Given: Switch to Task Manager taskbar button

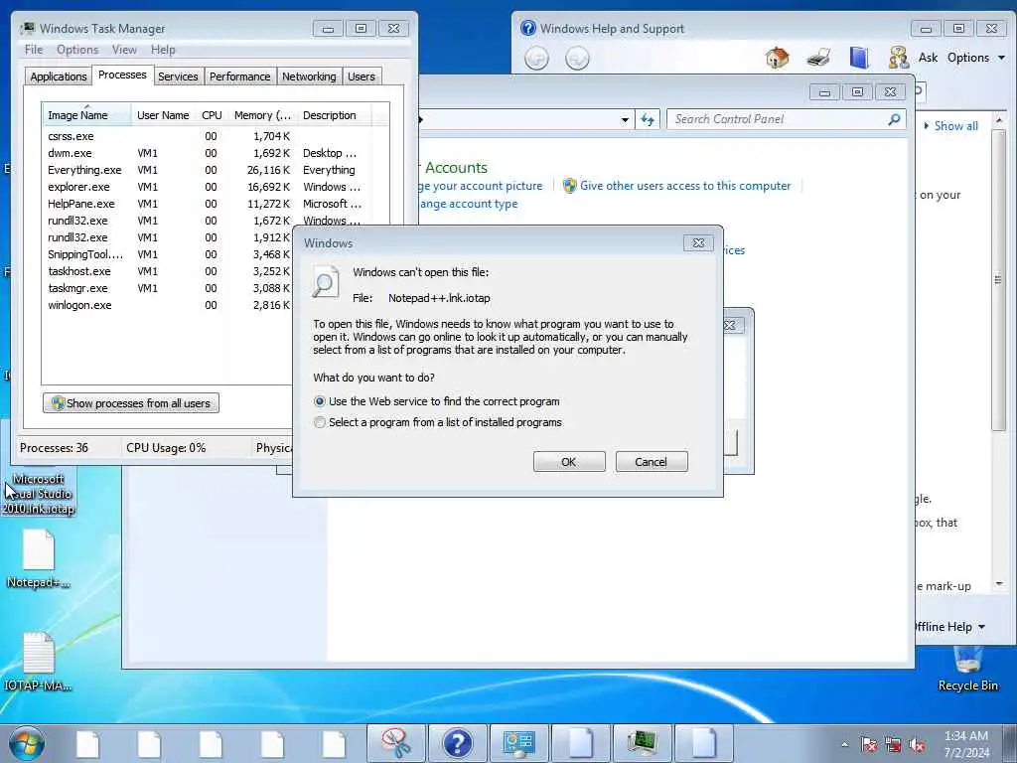Looking at the screenshot, I should [x=642, y=743].
